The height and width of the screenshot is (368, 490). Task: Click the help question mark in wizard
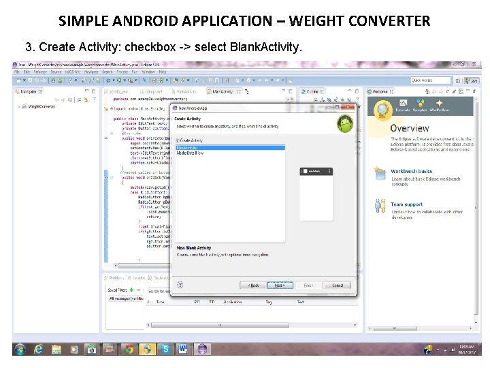click(180, 285)
